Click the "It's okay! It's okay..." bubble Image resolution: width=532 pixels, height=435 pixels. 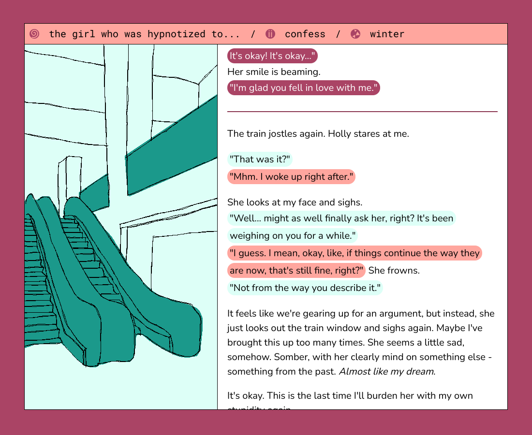[x=272, y=56]
